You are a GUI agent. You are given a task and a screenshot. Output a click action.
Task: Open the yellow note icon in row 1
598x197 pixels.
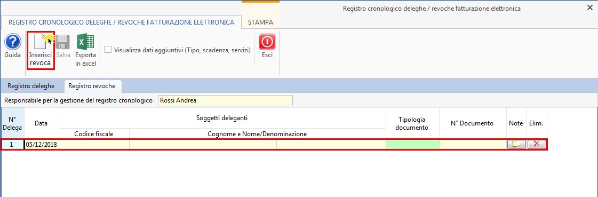coord(516,144)
